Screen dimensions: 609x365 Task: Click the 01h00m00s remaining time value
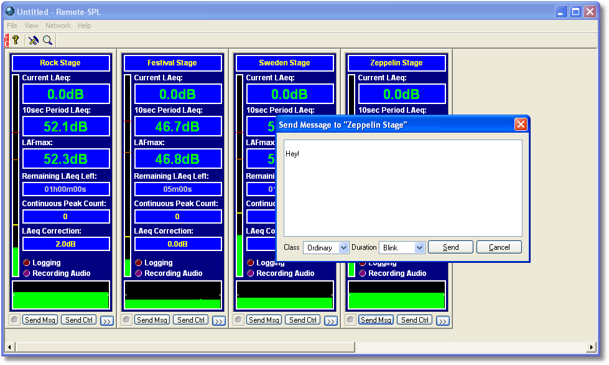[66, 189]
